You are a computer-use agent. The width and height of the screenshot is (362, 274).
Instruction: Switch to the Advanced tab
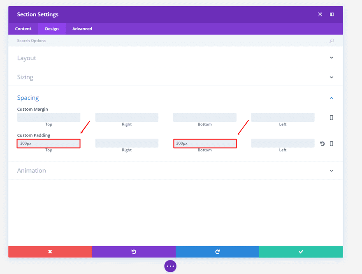coord(82,29)
